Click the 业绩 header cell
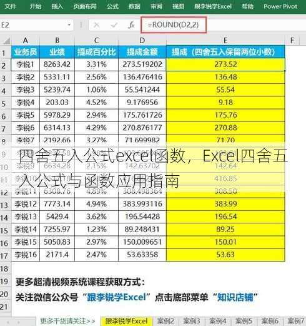 [x=57, y=52]
